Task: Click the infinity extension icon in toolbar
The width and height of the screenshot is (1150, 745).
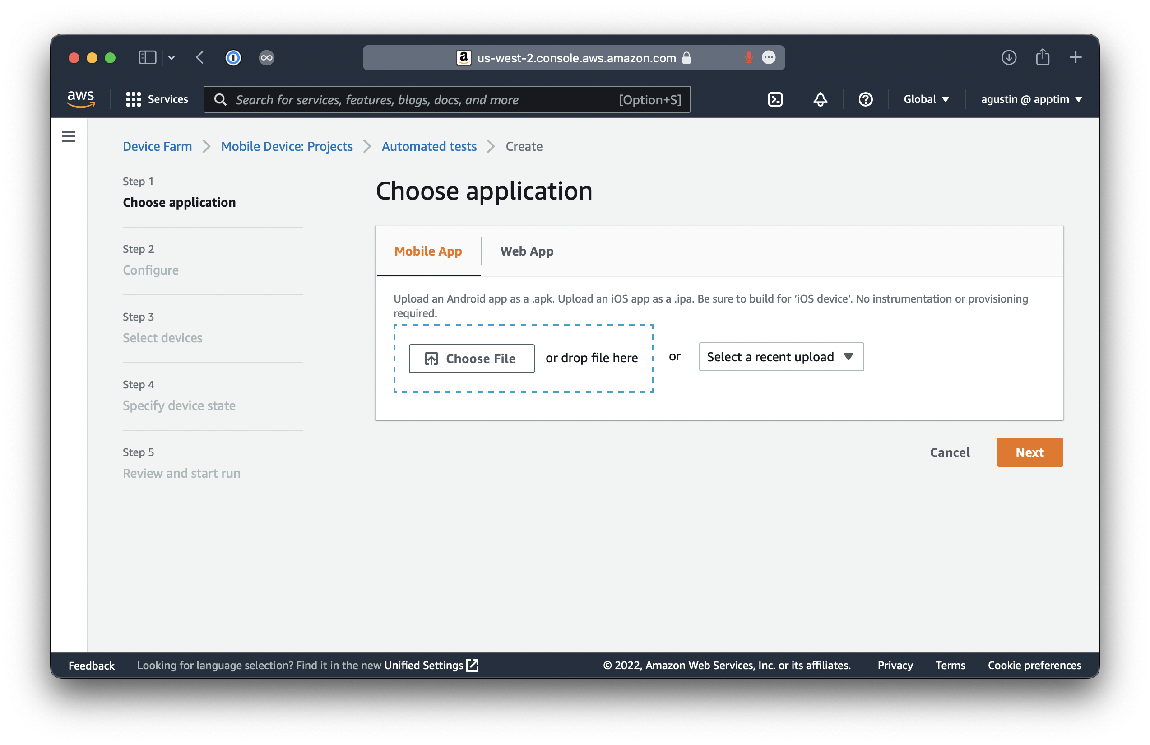Action: [x=266, y=57]
